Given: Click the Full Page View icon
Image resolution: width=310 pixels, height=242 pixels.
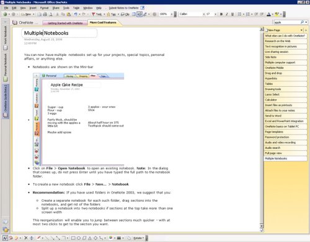Looking at the screenshot, I should coord(134,14).
